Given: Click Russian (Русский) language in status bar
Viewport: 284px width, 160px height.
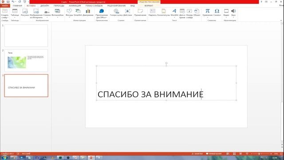Looking at the screenshot, I should (26, 154).
